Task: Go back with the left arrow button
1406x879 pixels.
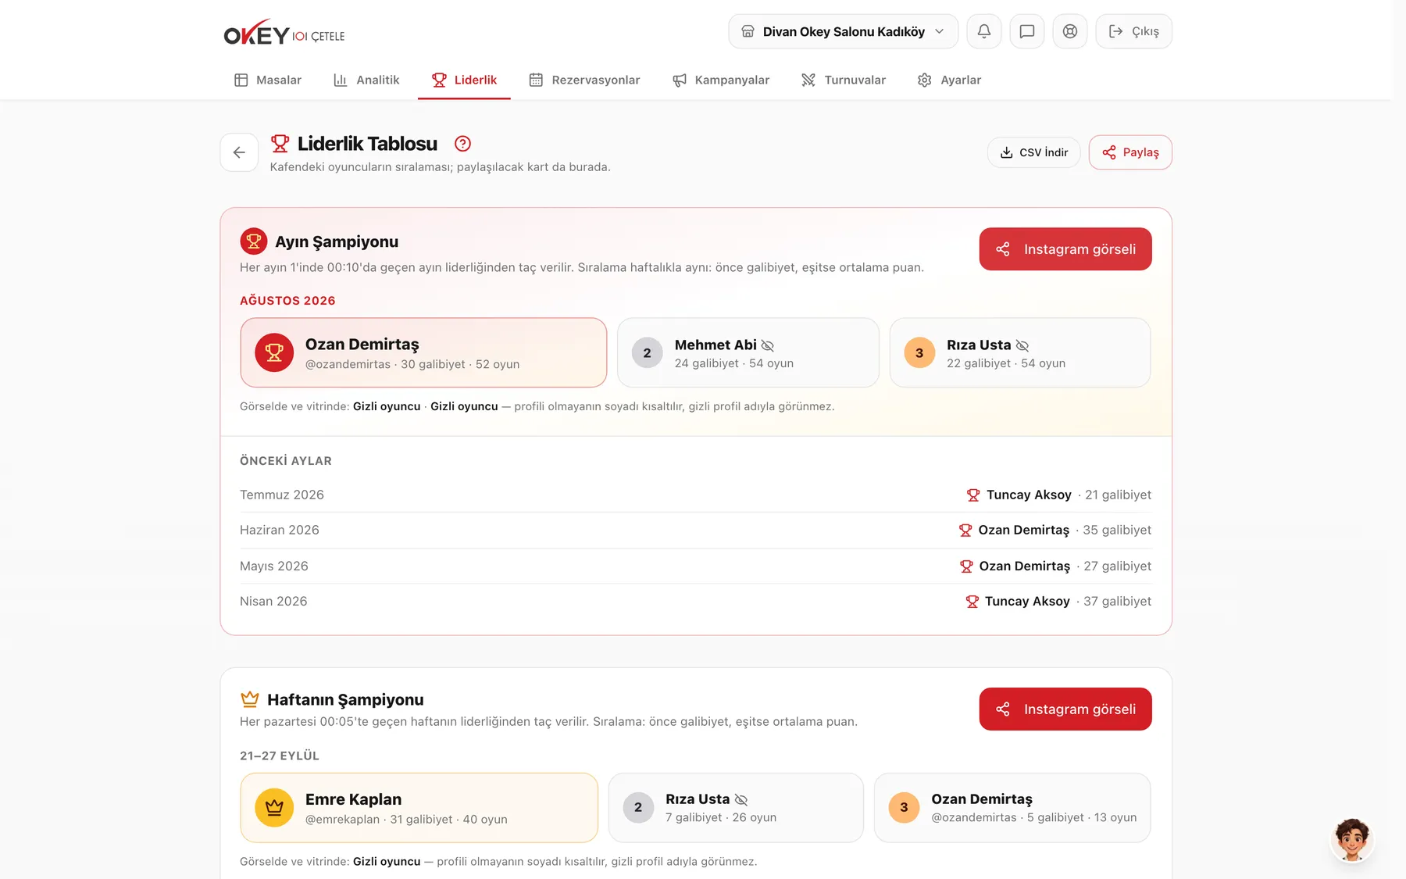Action: click(x=239, y=152)
